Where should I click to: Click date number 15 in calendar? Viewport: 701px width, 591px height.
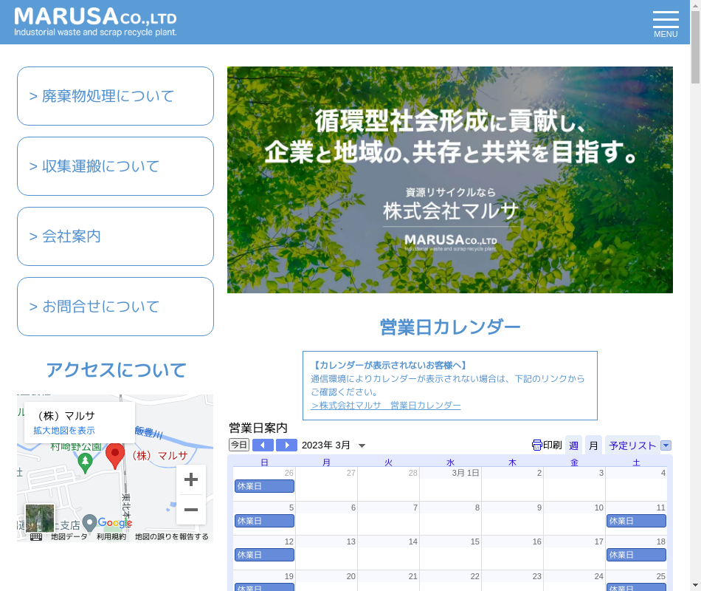click(x=474, y=542)
